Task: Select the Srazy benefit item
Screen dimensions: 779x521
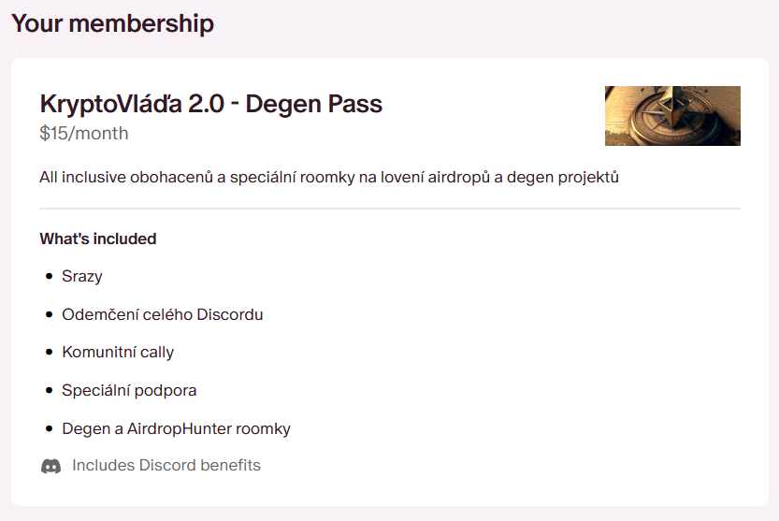Action: pos(82,277)
